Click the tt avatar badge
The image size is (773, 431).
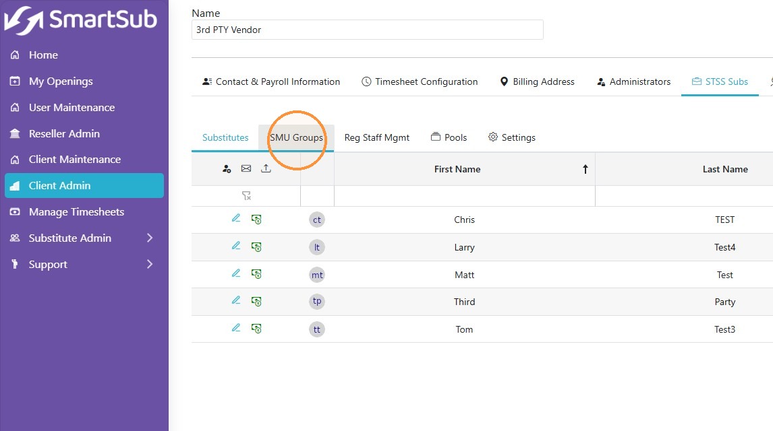317,329
